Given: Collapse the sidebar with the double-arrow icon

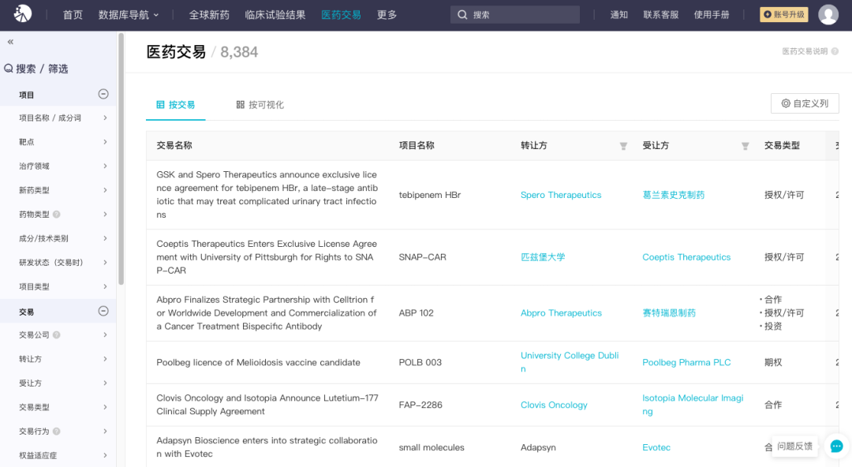Looking at the screenshot, I should pyautogui.click(x=10, y=42).
